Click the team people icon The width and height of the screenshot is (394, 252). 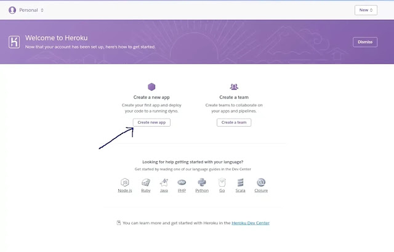pos(234,87)
